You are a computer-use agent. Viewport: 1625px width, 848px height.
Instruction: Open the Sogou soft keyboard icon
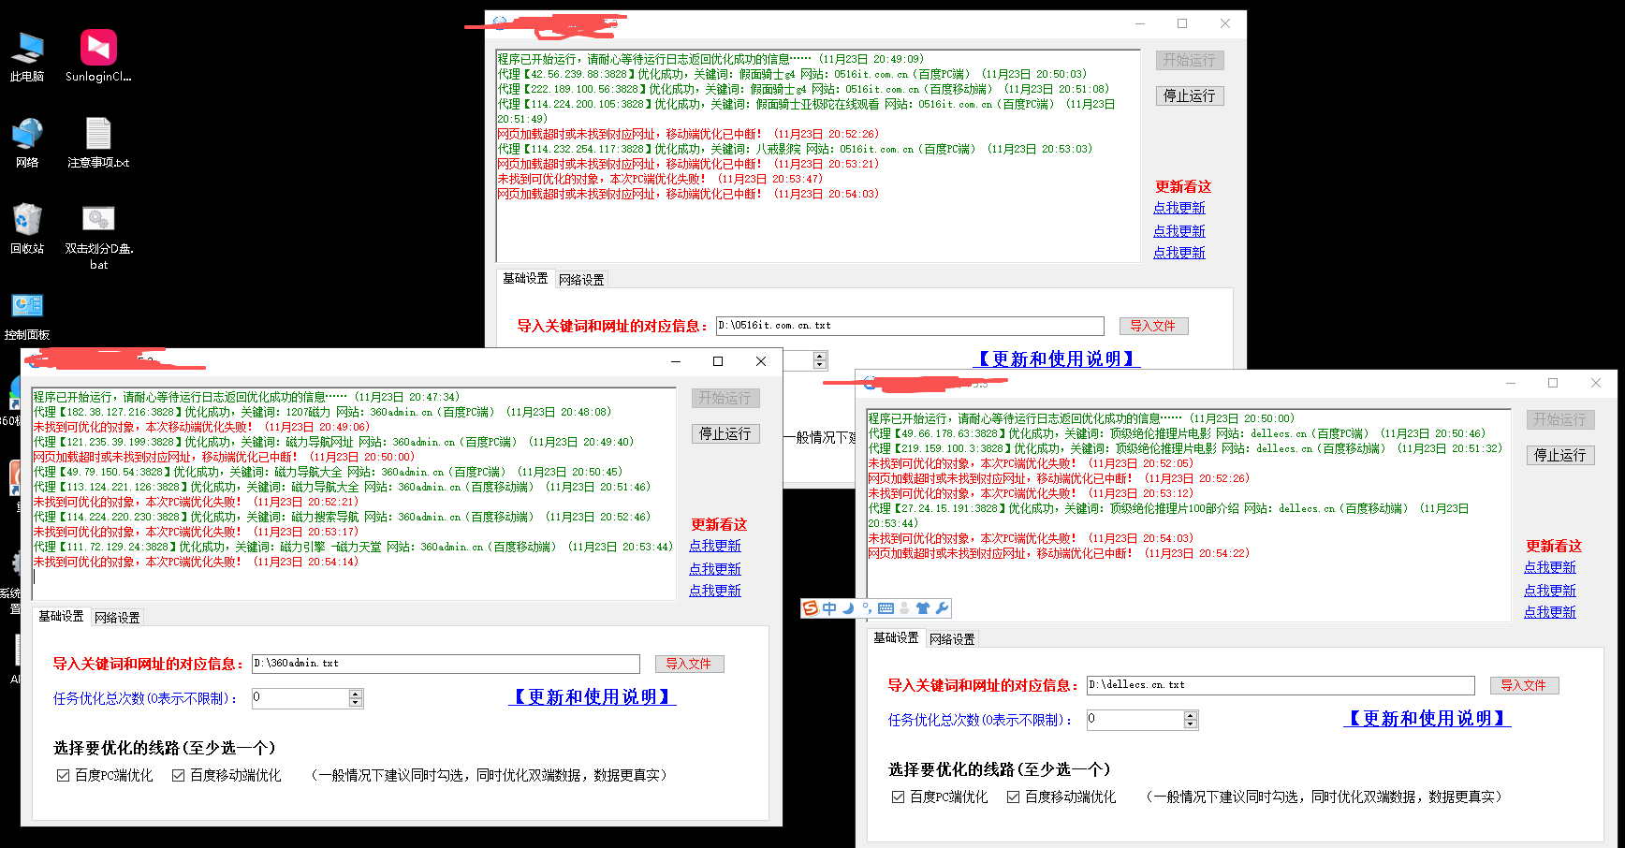click(886, 608)
